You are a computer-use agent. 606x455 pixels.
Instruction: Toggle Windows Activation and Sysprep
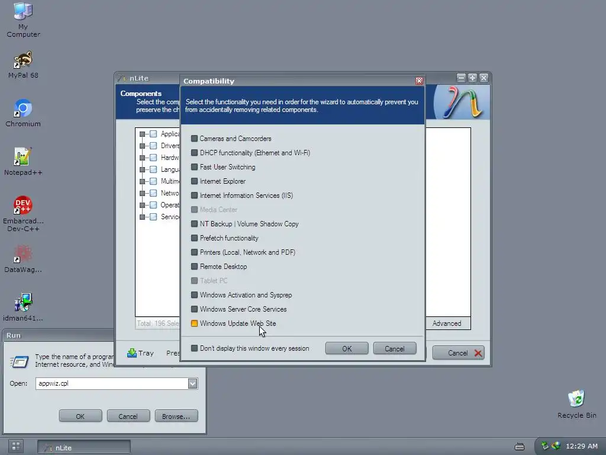194,295
